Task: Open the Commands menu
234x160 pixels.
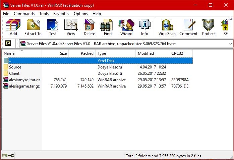Action: pos(24,14)
